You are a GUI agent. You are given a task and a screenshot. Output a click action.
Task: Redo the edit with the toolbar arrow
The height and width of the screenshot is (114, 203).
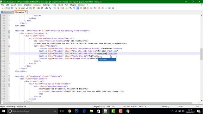(42, 8)
